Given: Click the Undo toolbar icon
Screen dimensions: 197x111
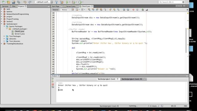Looking at the screenshot, I should click(25, 2).
